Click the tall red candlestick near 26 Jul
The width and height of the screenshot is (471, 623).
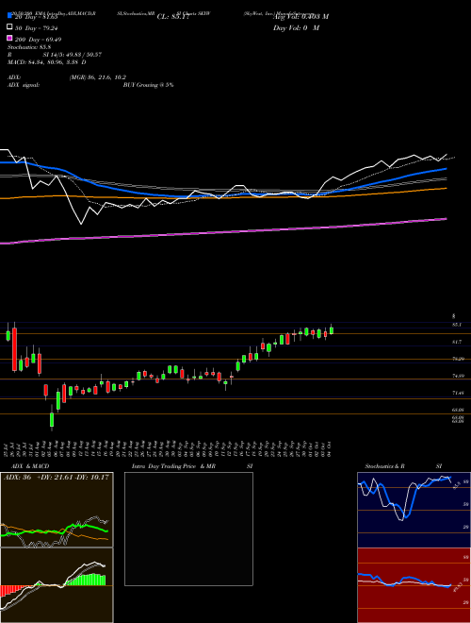pyautogui.click(x=15, y=349)
